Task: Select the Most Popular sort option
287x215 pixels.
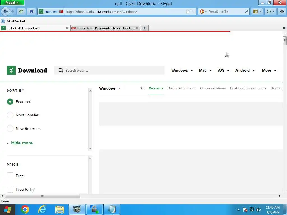Action: (x=10, y=115)
